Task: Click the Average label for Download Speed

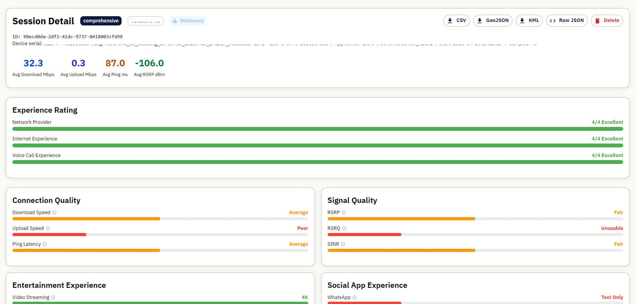Action: tap(299, 213)
